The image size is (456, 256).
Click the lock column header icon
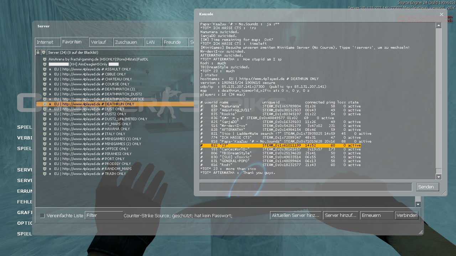38,52
